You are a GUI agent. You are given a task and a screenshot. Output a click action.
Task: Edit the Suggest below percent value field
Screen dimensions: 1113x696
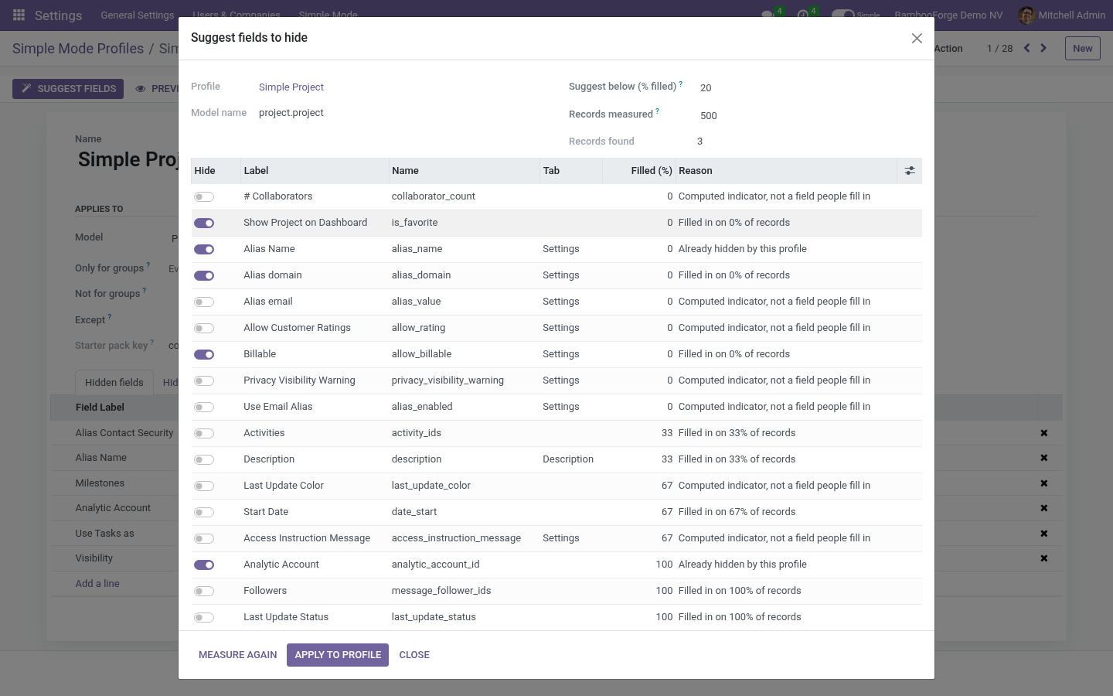click(x=808, y=88)
